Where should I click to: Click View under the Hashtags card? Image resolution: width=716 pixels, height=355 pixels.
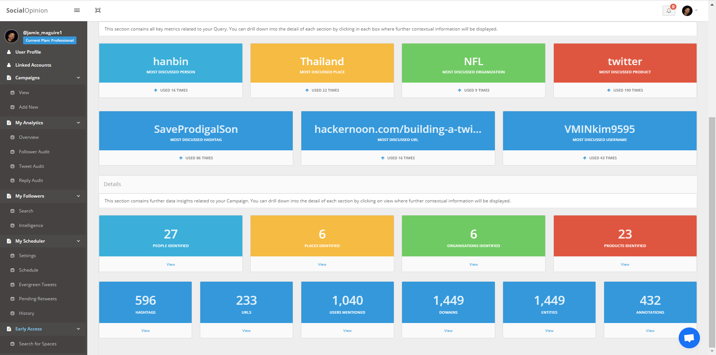145,331
